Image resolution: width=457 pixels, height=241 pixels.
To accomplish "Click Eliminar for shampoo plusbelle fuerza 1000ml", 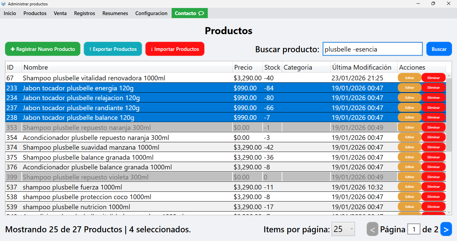I will click(433, 186).
